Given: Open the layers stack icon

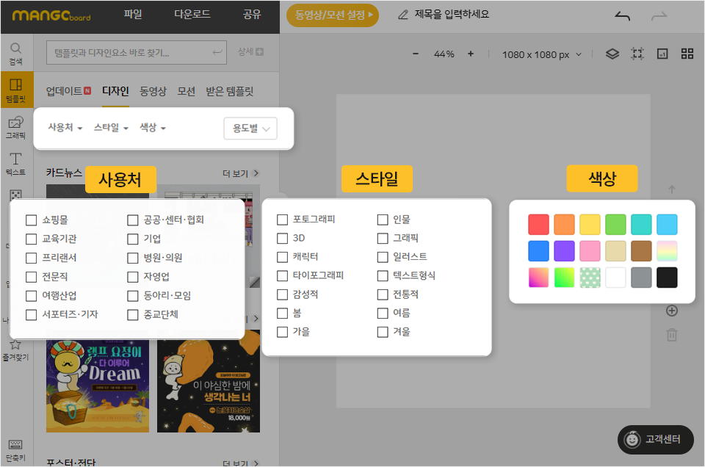Looking at the screenshot, I should click(x=612, y=54).
